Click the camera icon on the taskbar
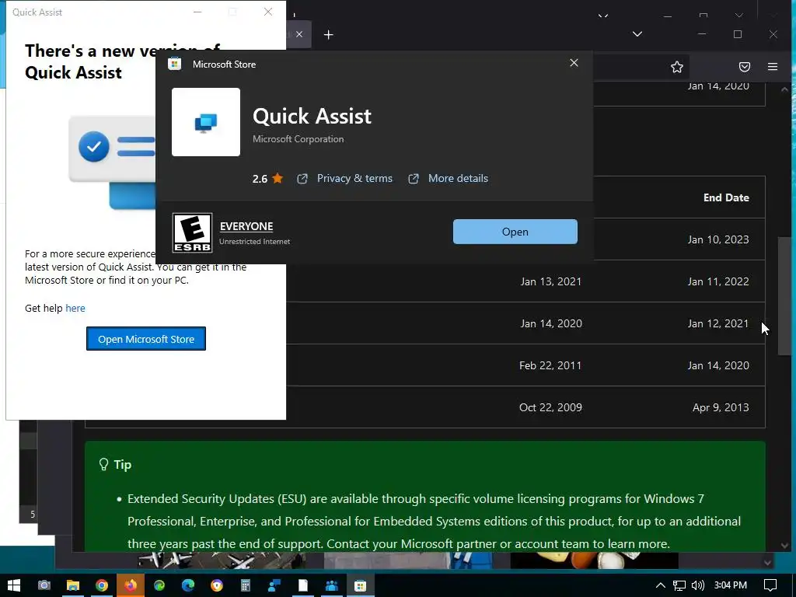 [44, 585]
